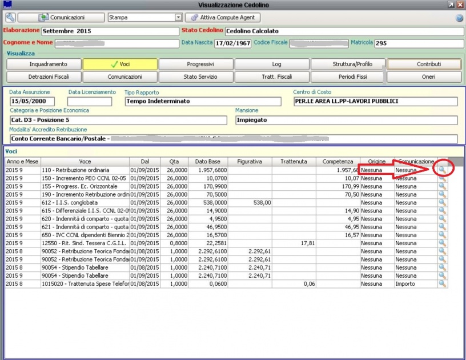Click the Competenza column header
This screenshot has width=466, height=360.
point(338,162)
